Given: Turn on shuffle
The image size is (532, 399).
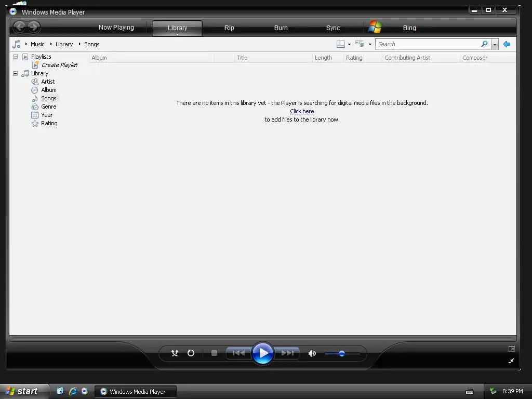Looking at the screenshot, I should [175, 353].
